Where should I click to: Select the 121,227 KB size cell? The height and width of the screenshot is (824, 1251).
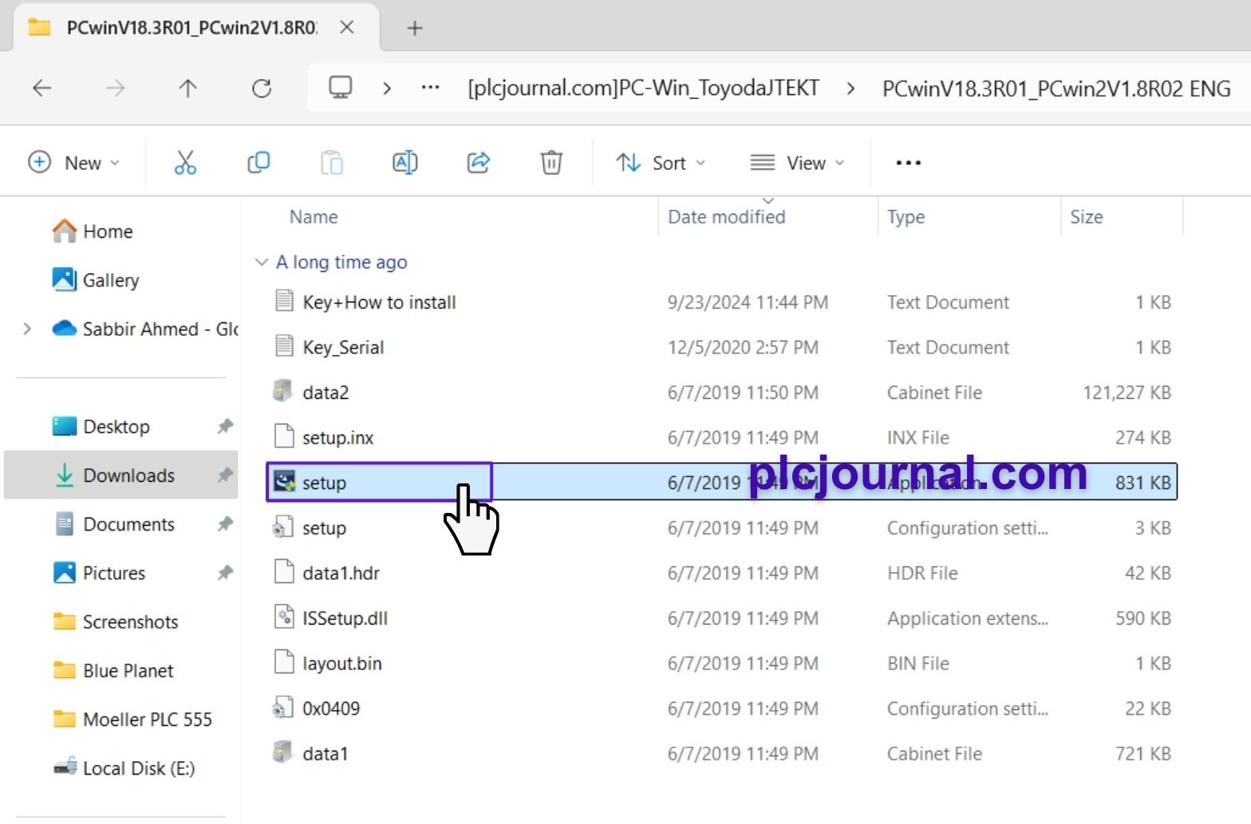click(1127, 392)
